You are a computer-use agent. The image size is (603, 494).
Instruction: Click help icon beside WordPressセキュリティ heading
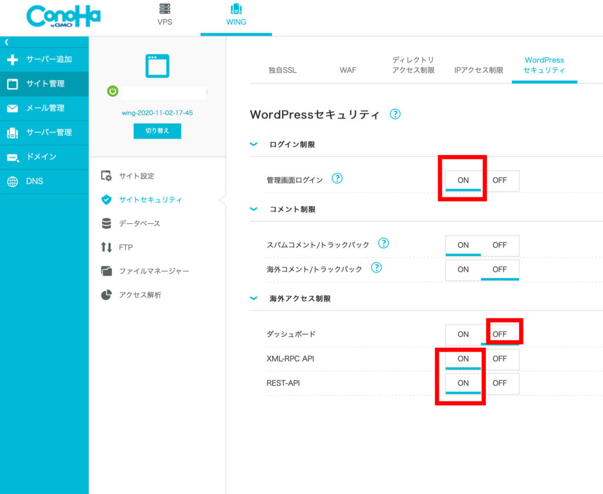[395, 114]
